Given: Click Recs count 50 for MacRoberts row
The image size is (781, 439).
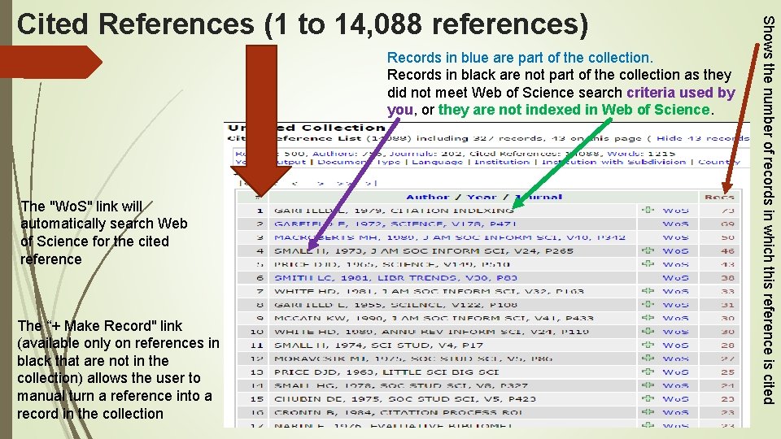Looking at the screenshot, I should point(727,237).
